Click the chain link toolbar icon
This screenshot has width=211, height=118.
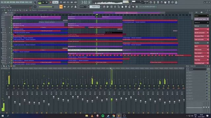pyautogui.click(x=72, y=7)
